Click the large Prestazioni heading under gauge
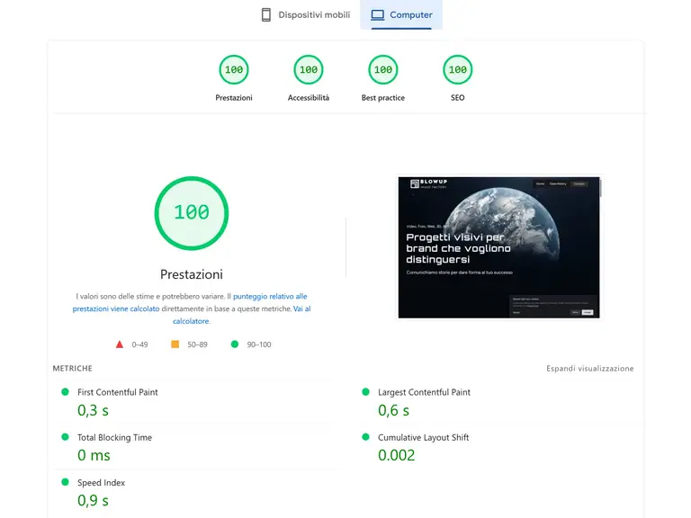Image resolution: width=691 pixels, height=518 pixels. coord(192,274)
